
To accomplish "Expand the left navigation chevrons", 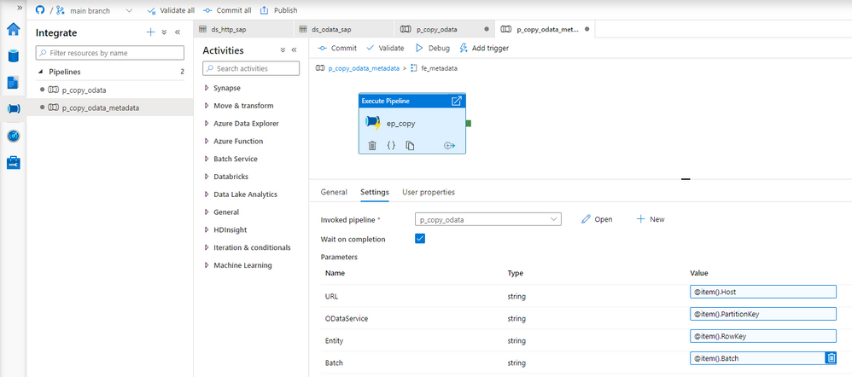I will pos(20,8).
